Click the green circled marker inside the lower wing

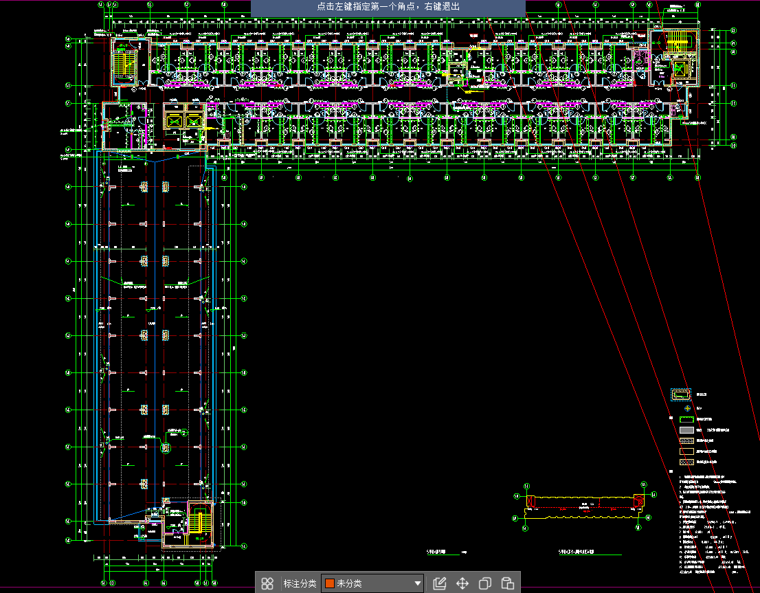pyautogui.click(x=165, y=448)
